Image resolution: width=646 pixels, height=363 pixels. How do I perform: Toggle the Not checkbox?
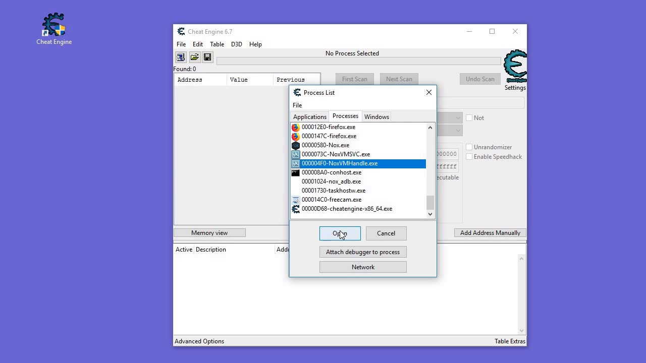469,118
